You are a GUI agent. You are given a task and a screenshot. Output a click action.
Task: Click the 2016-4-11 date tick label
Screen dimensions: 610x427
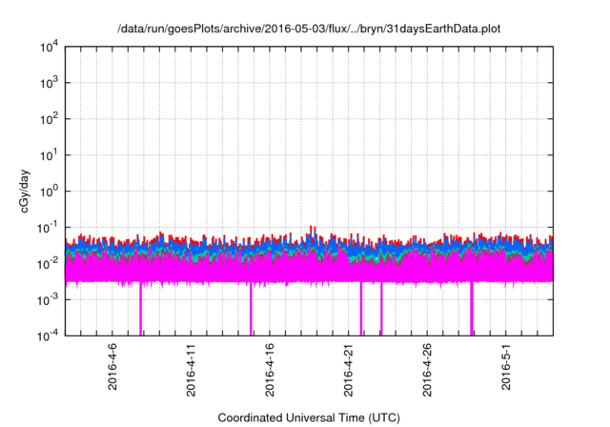pos(191,370)
